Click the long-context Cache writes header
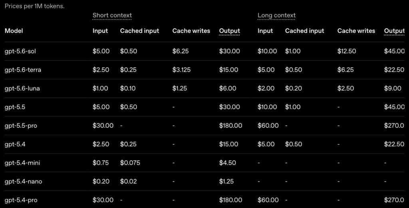Viewport: 409px width, 208px height. pos(356,31)
